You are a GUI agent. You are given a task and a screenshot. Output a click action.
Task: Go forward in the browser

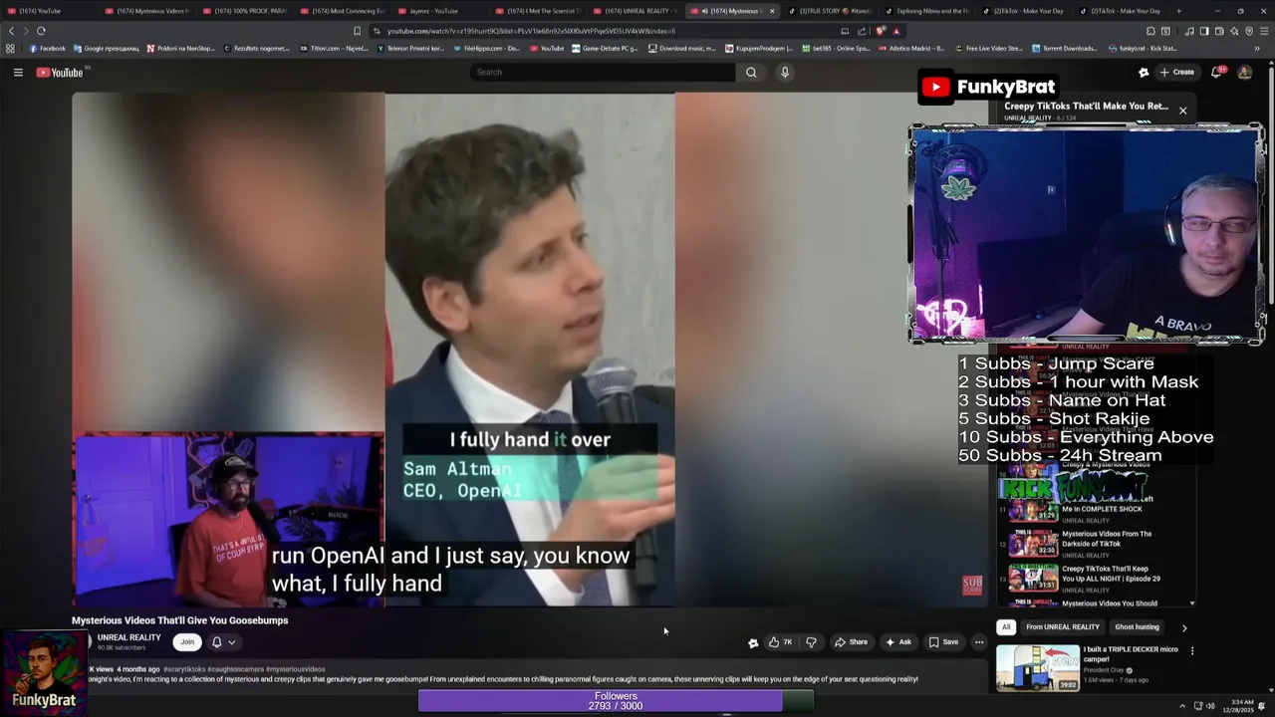click(x=26, y=31)
